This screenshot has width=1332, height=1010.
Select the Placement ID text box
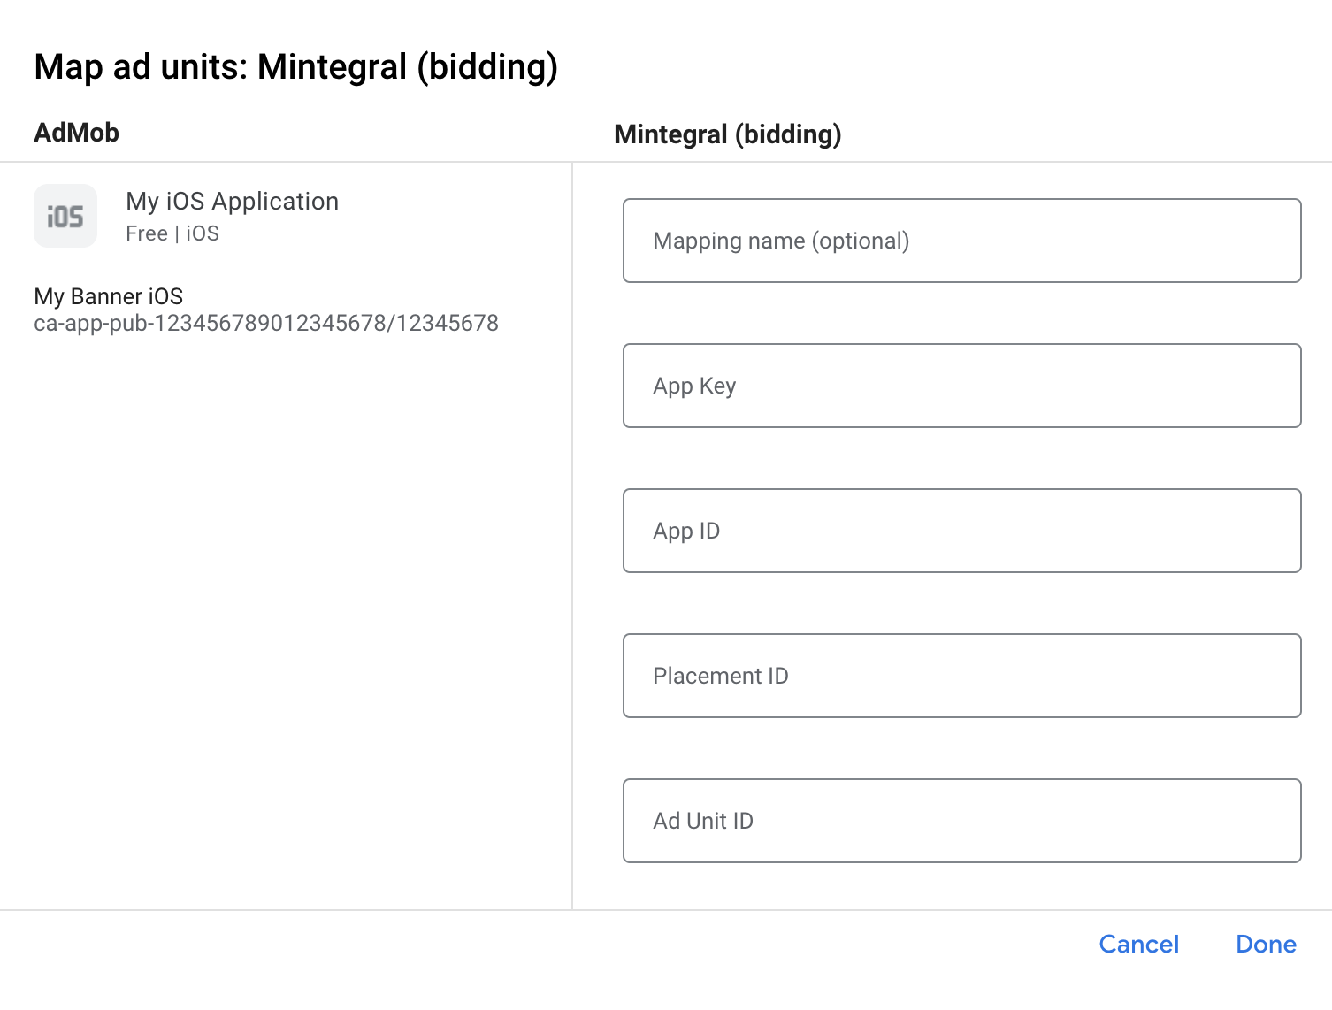click(961, 676)
